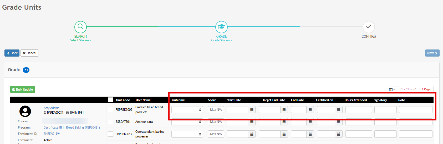Viewport: 443px width, 144px height.
Task: Open enrolment ENREA01994 link
Action: pyautogui.click(x=52, y=134)
